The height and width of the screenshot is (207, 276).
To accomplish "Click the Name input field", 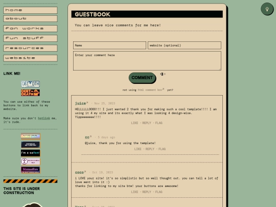I will (109, 45).
